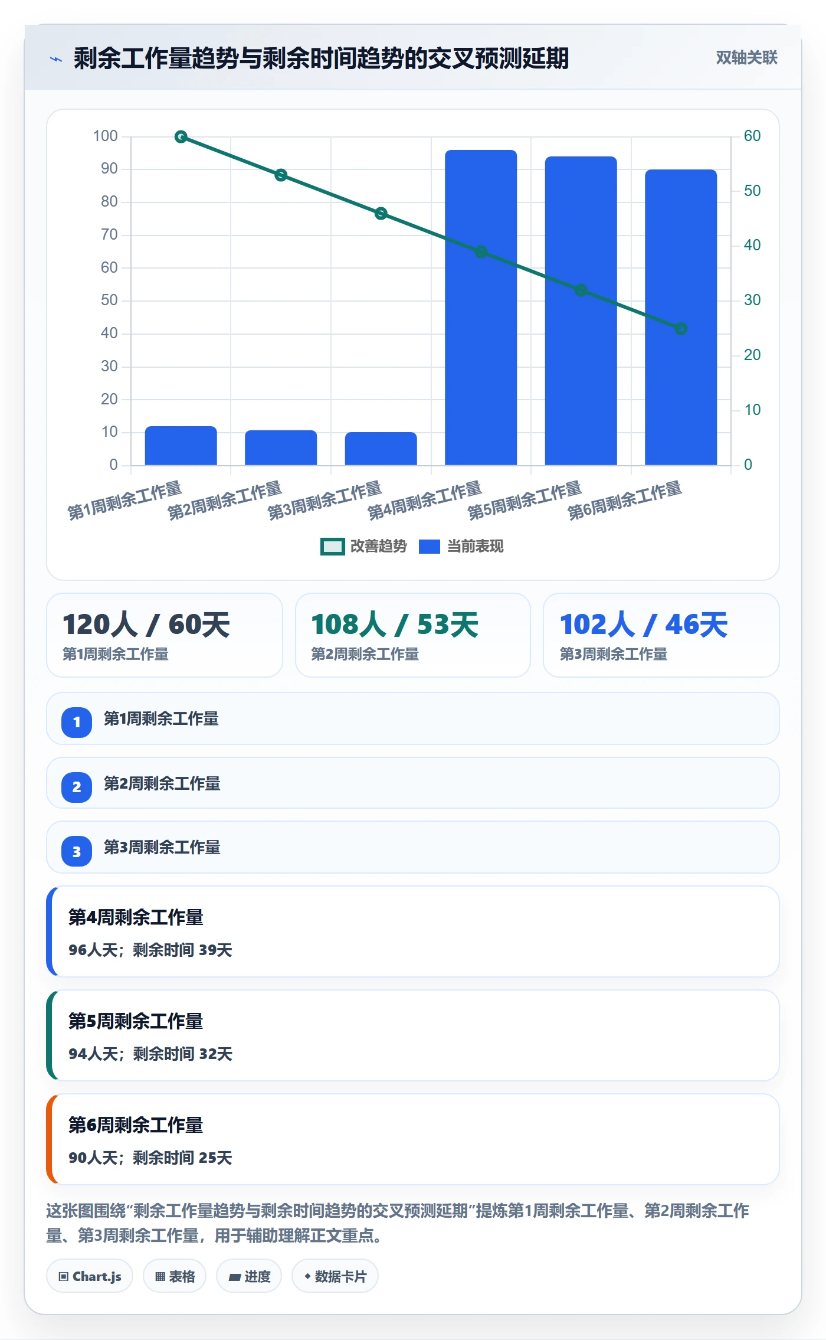
Task: Toggle the 当前表现 legend swatch
Action: coord(430,547)
